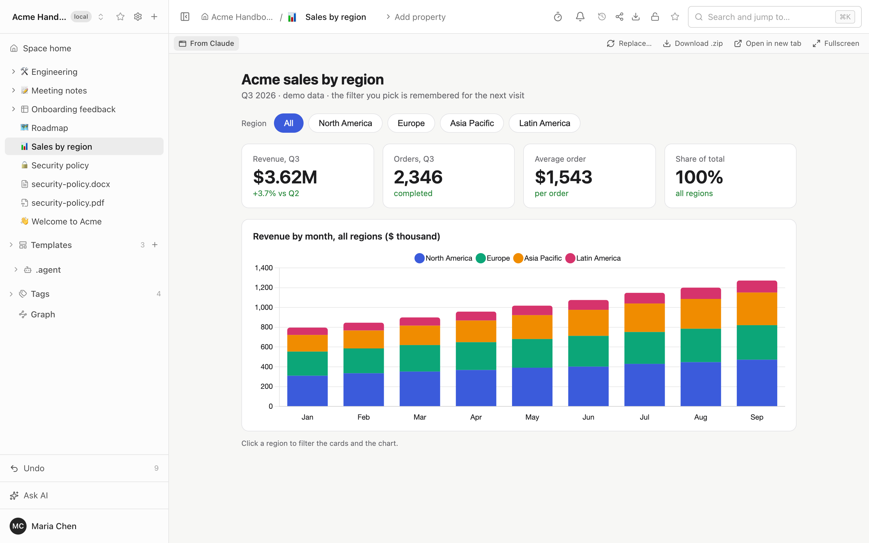
Task: Click the timer stopwatch icon
Action: click(558, 17)
